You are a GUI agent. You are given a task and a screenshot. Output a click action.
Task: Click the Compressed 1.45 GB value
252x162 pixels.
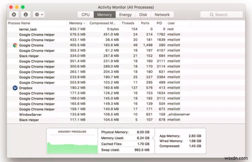195,146
